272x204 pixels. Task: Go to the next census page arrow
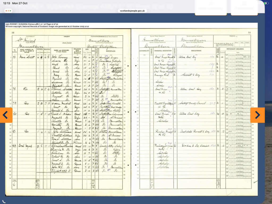click(x=257, y=115)
